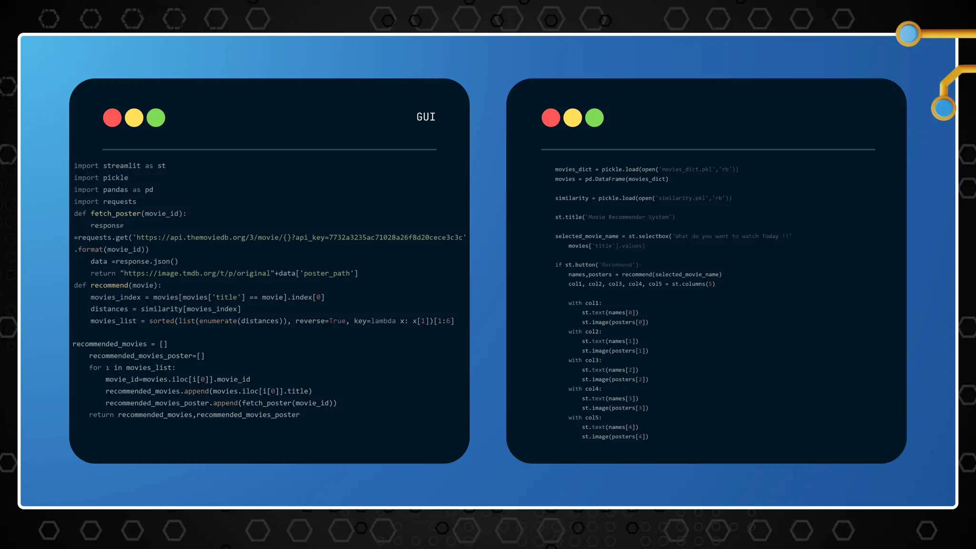This screenshot has width=976, height=549.
Task: Click the 'st.image(posters[2])' line
Action: click(x=615, y=379)
